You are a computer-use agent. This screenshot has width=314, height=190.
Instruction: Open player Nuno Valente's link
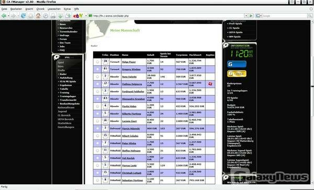tap(129, 77)
